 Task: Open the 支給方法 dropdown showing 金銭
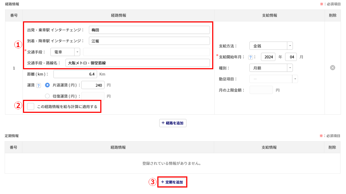tap(271, 46)
